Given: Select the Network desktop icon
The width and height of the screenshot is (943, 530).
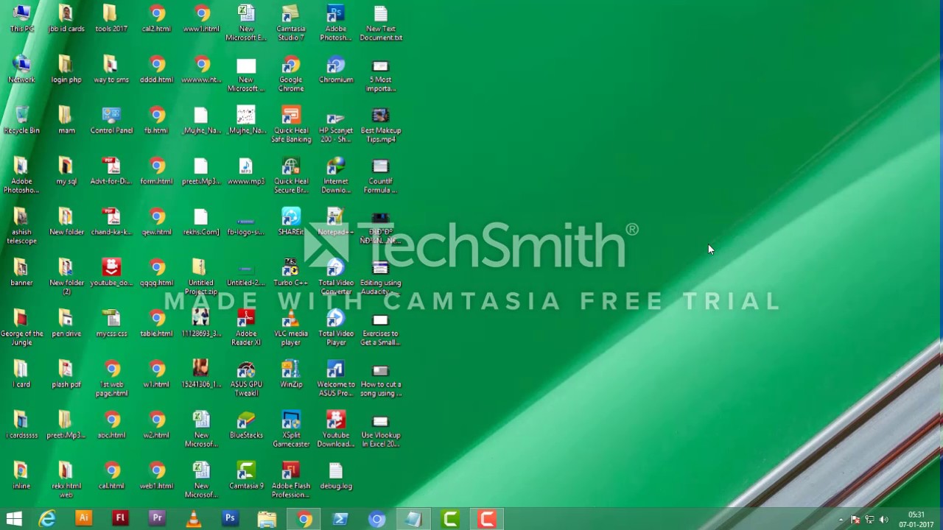Looking at the screenshot, I should click(x=21, y=70).
